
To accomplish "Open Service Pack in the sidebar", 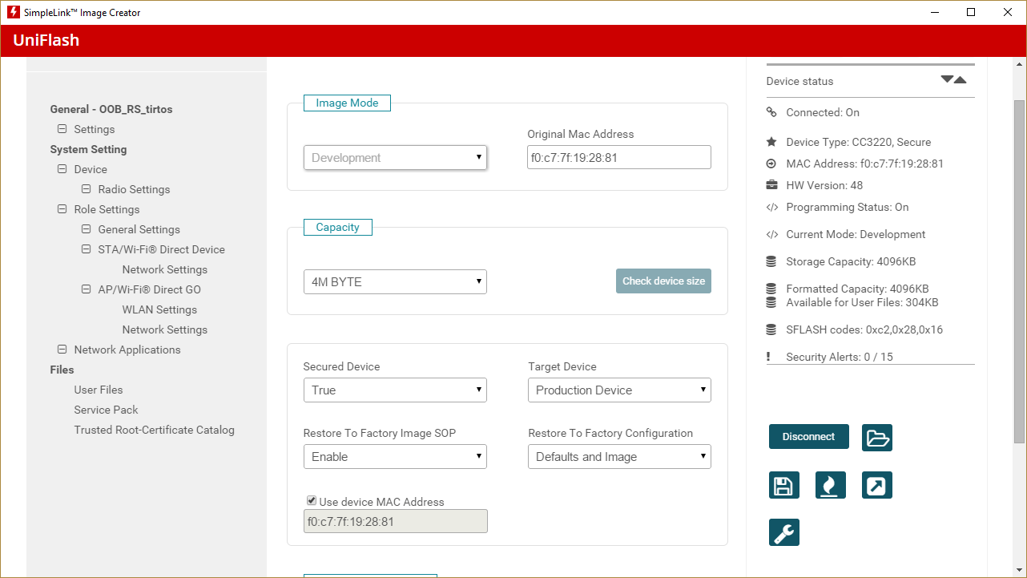I will tap(106, 410).
